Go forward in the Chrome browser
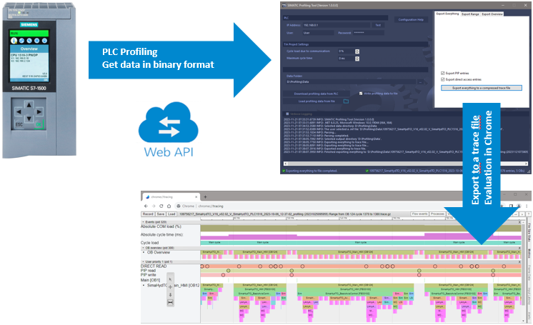Viewport: 533px width, 325px height. (154, 206)
